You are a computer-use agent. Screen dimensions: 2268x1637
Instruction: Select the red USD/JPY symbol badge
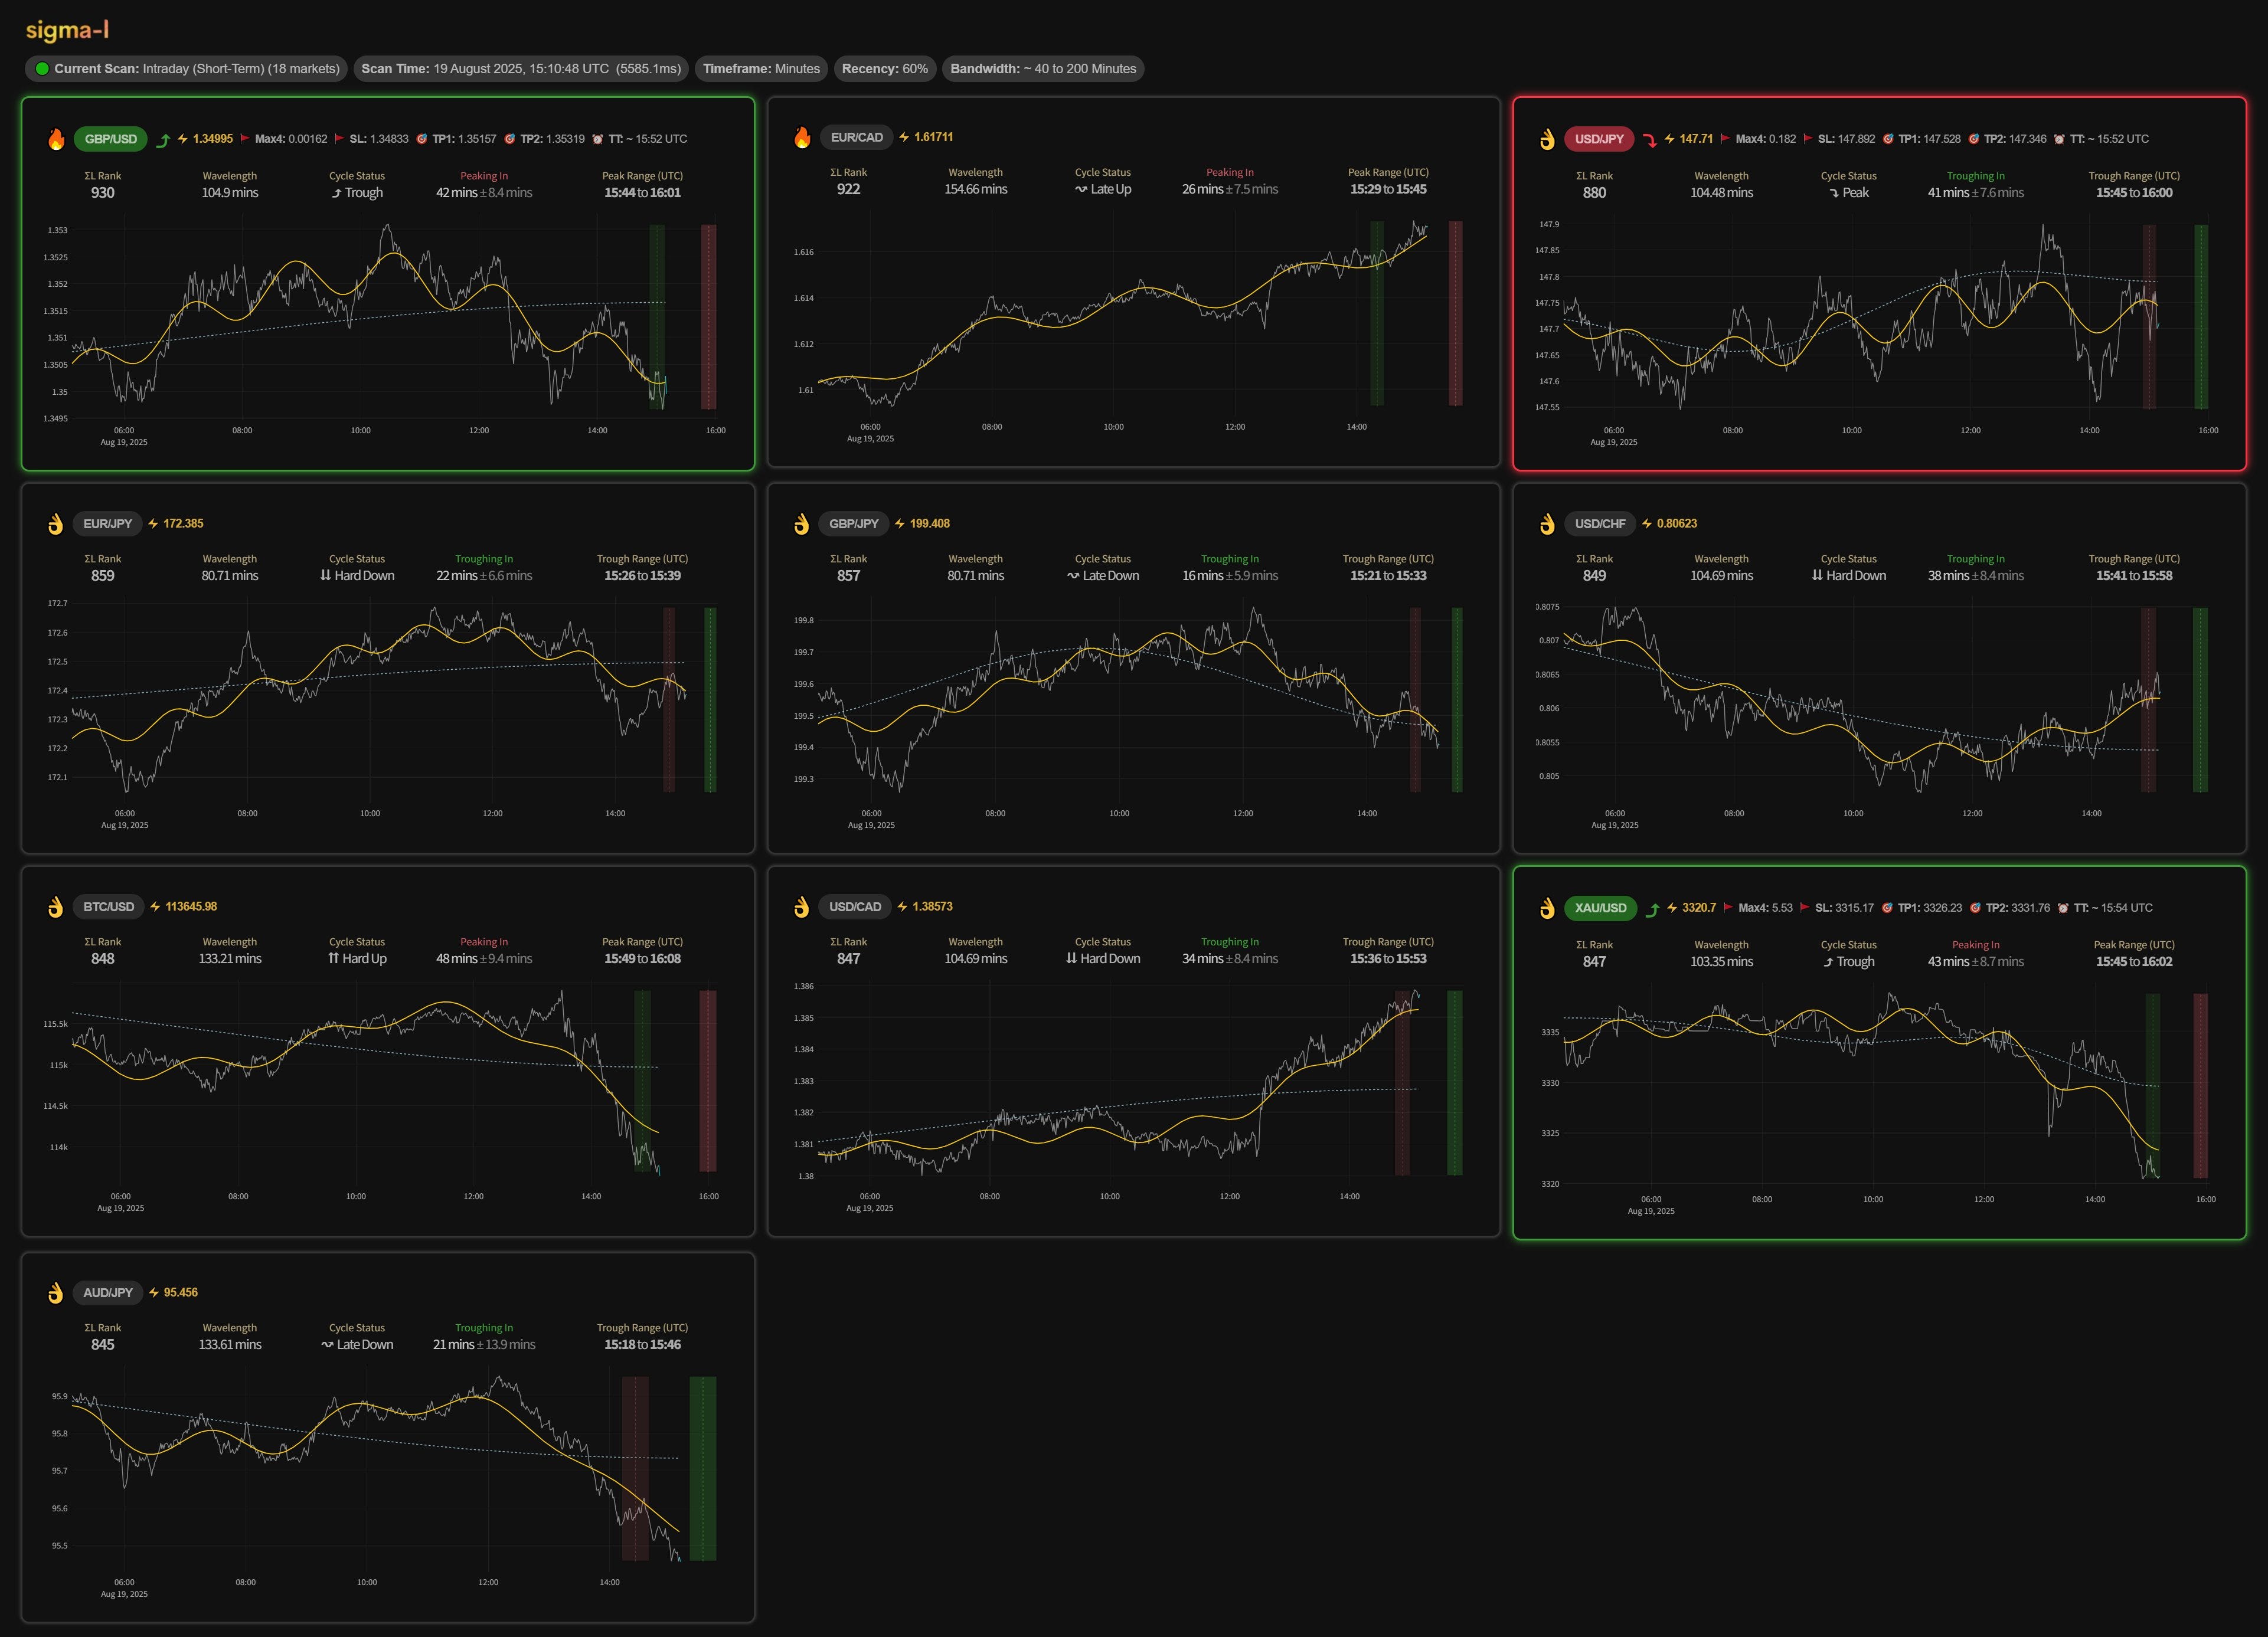[x=1599, y=139]
